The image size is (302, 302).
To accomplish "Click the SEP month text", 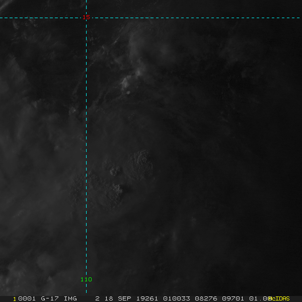I will click(124, 298).
